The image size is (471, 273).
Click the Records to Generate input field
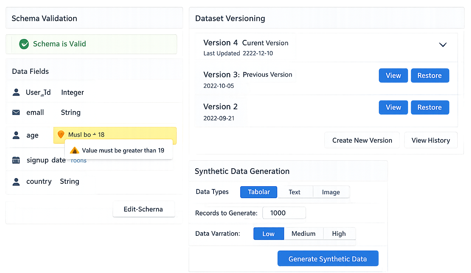point(284,213)
